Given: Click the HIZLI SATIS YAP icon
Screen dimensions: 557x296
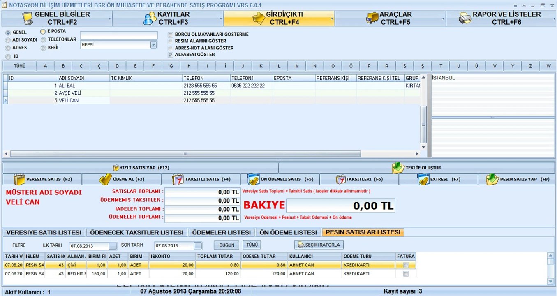Looking at the screenshot, I should (116, 168).
